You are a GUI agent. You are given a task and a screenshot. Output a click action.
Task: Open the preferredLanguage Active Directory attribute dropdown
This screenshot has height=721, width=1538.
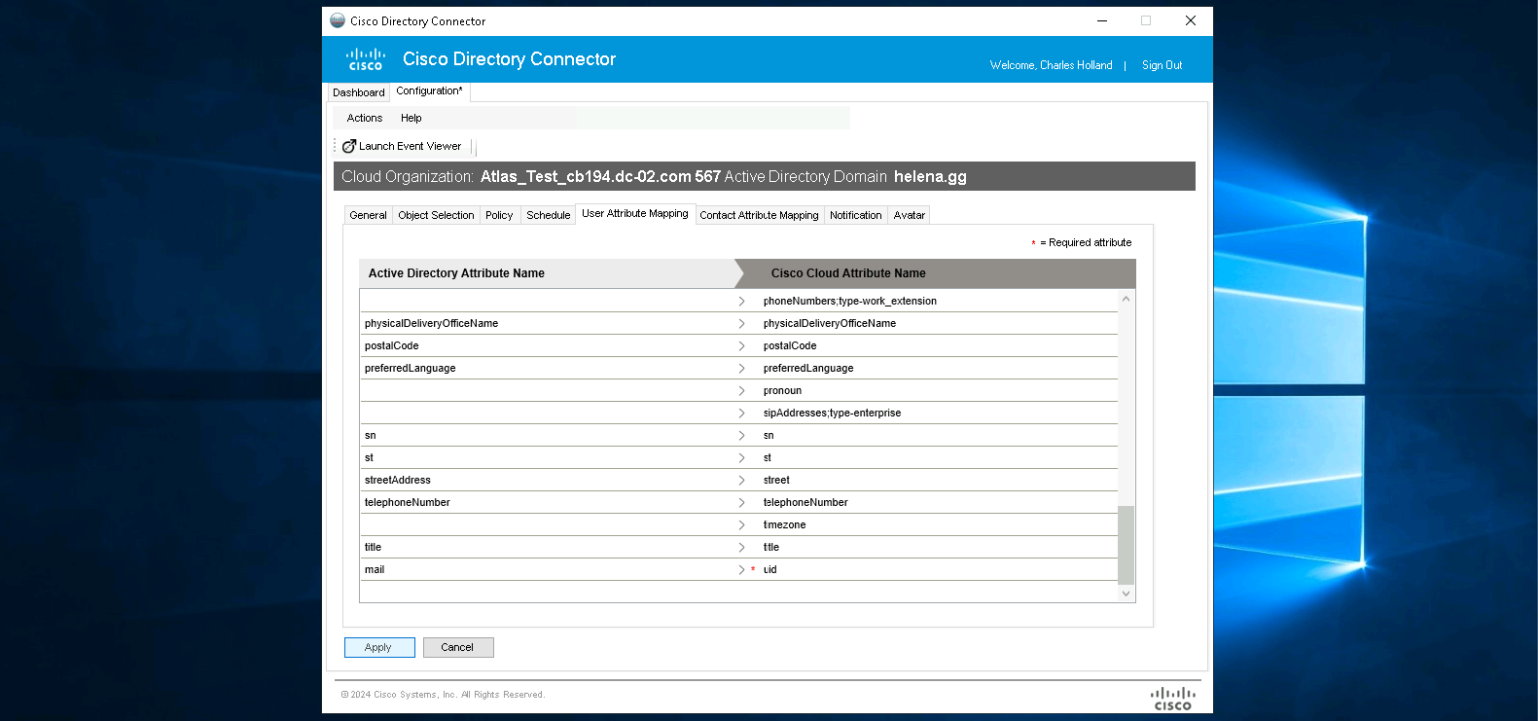pyautogui.click(x=545, y=369)
